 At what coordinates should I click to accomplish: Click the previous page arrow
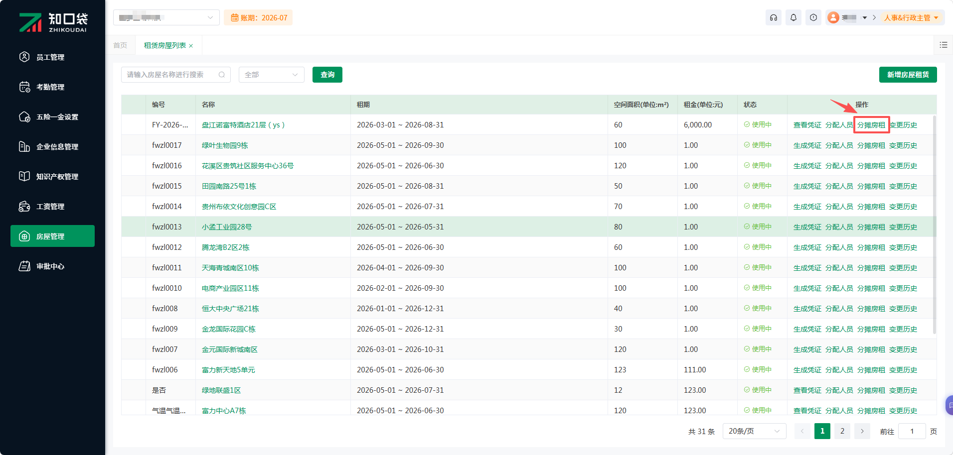802,431
